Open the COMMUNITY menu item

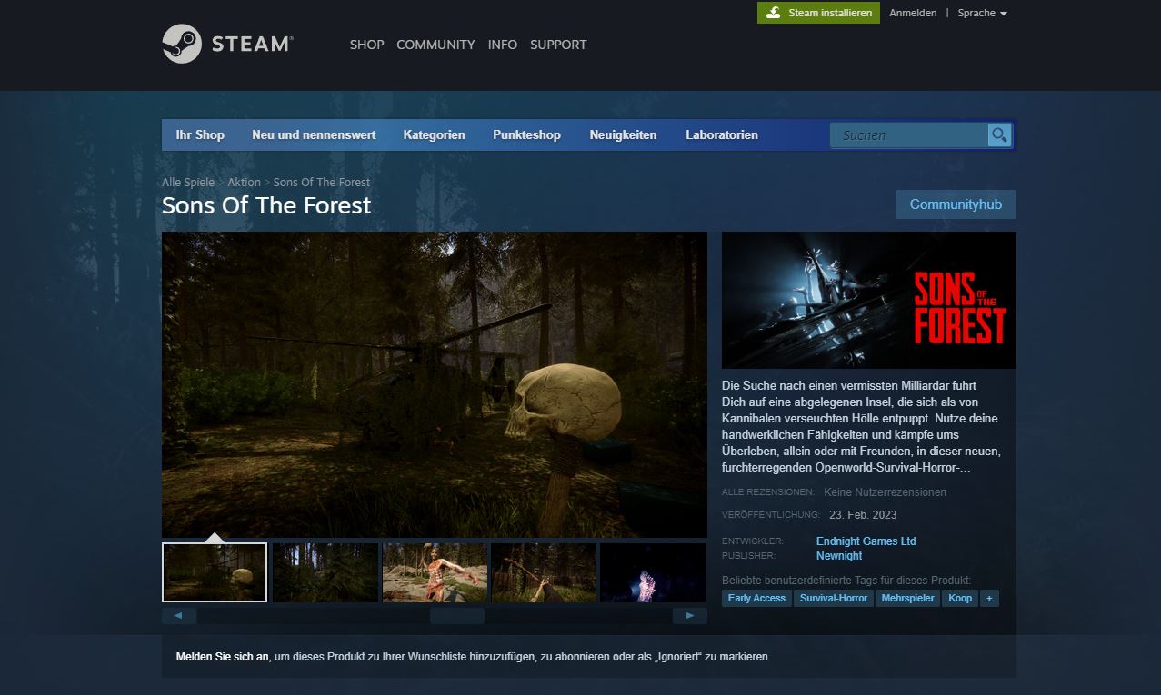point(435,45)
